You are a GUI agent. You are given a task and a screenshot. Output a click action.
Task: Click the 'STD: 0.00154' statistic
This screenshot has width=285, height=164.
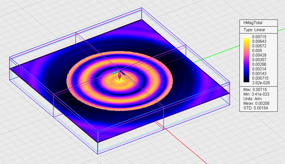point(255,108)
